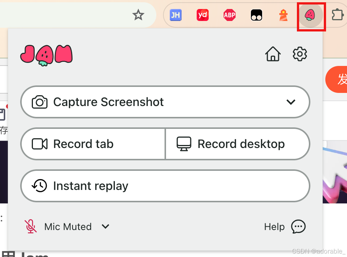This screenshot has width=347, height=257.
Task: Go to Jam home via house icon
Action: click(273, 54)
